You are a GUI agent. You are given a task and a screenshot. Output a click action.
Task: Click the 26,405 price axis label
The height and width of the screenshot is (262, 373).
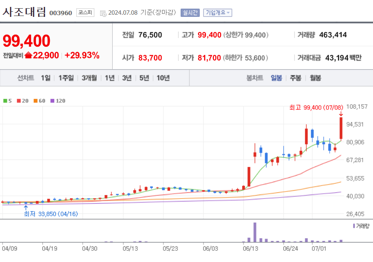coord(355,214)
